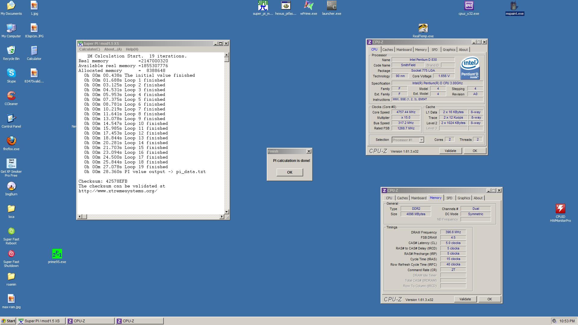The width and height of the screenshot is (578, 325).
Task: Launch the super_pi_m... desktop icon
Action: pos(263,8)
